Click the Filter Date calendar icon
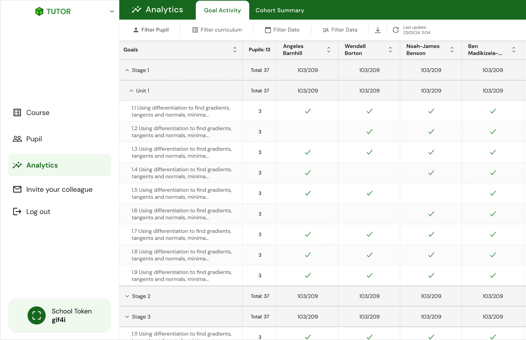The height and width of the screenshot is (340, 526). [268, 30]
